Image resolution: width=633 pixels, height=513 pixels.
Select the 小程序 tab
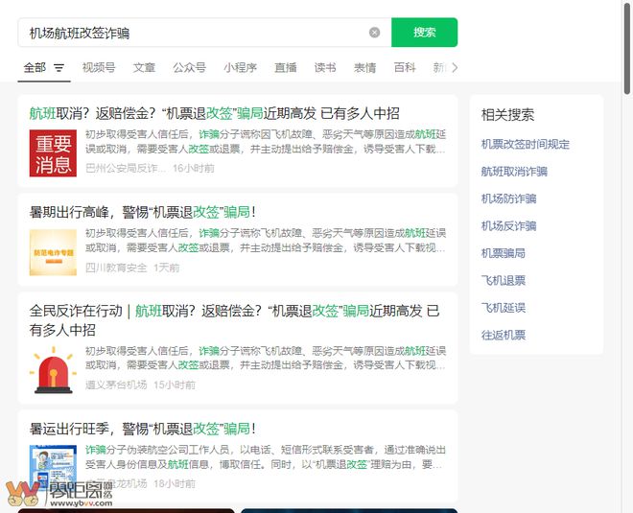click(x=240, y=68)
